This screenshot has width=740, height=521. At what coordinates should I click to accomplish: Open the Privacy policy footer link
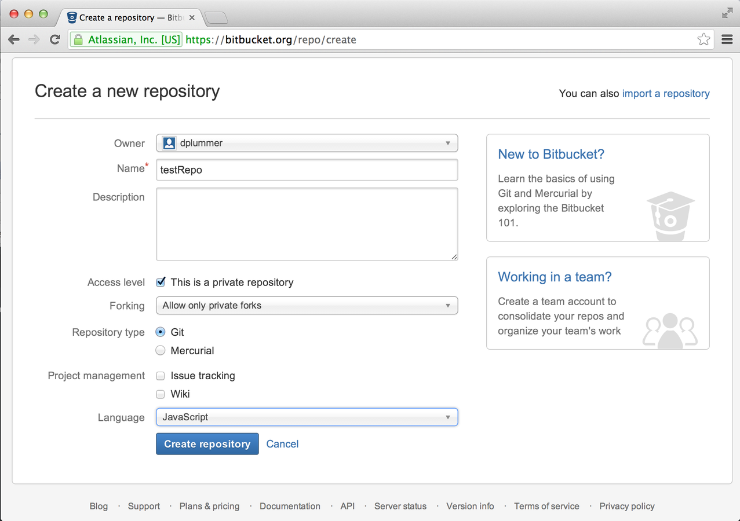click(627, 506)
